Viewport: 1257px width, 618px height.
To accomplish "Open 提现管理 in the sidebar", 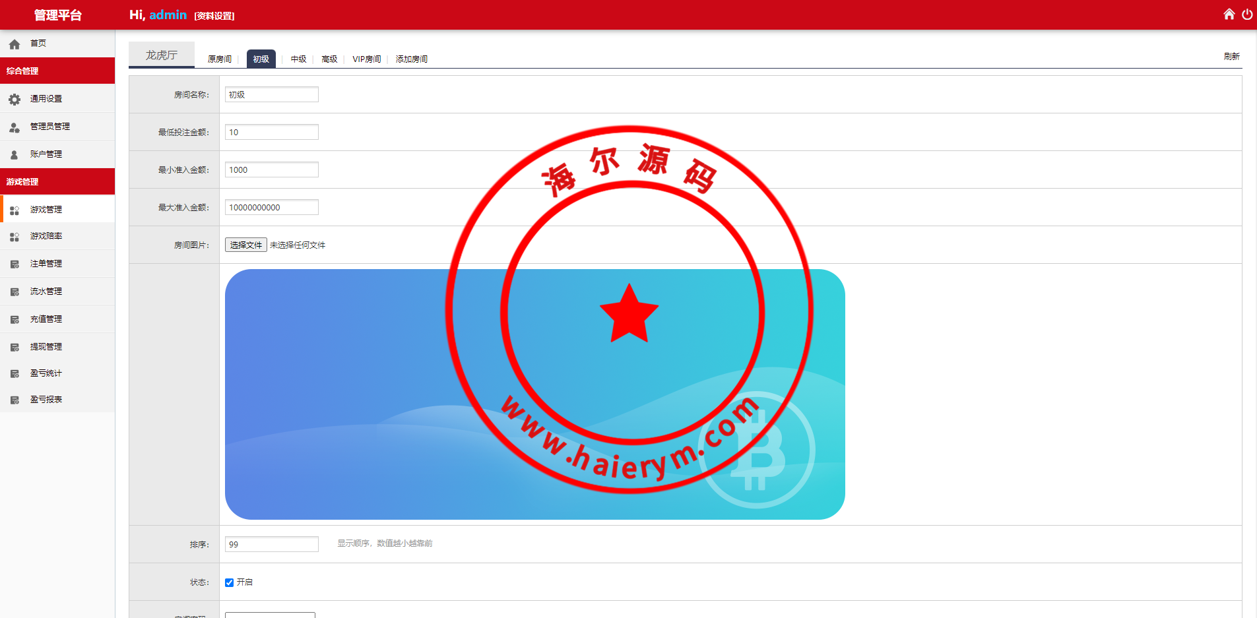I will (x=46, y=347).
